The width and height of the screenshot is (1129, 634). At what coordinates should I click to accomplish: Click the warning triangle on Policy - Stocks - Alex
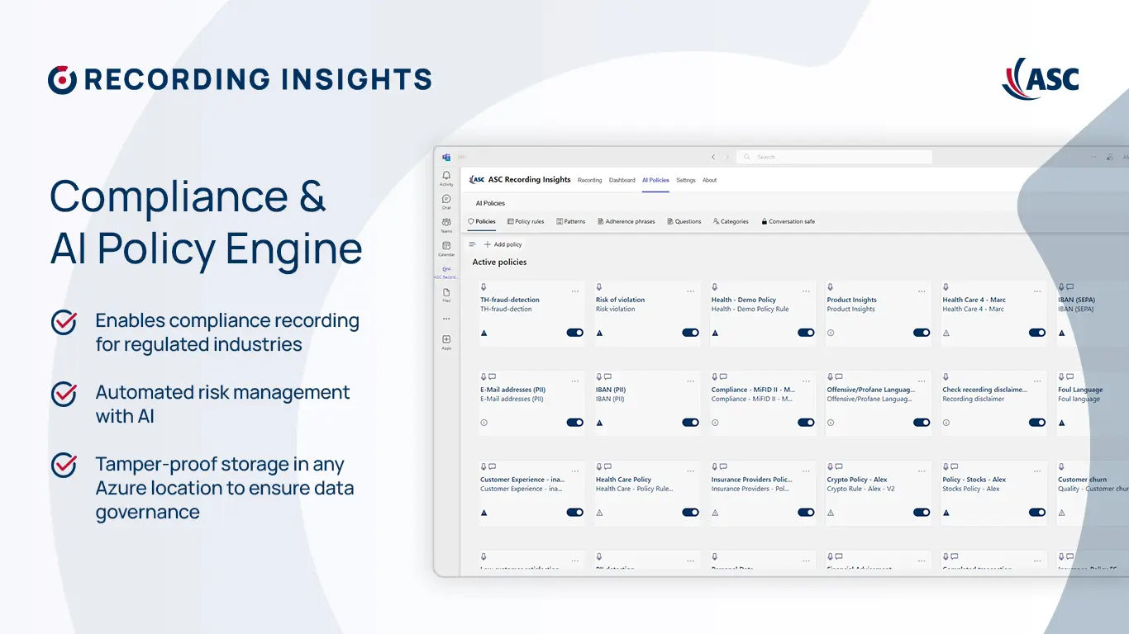946,513
